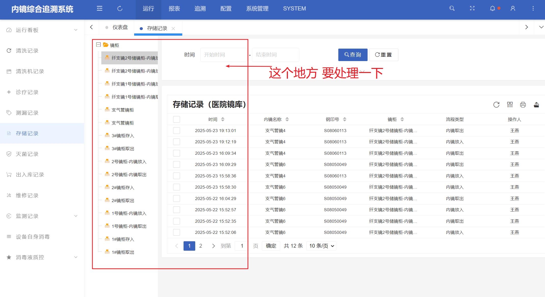Tick the checkbox for row 2025-05-23 19:13:01
The image size is (545, 297).
(176, 131)
